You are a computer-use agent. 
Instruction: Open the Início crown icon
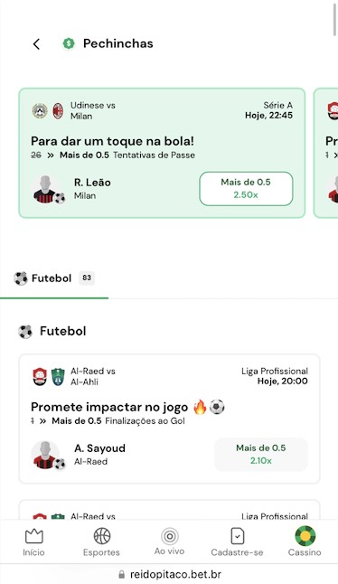coord(33,536)
